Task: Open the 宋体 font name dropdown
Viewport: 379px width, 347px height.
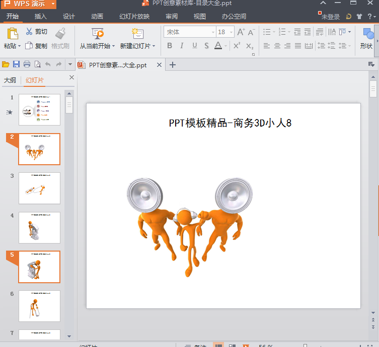Action: pyautogui.click(x=213, y=32)
